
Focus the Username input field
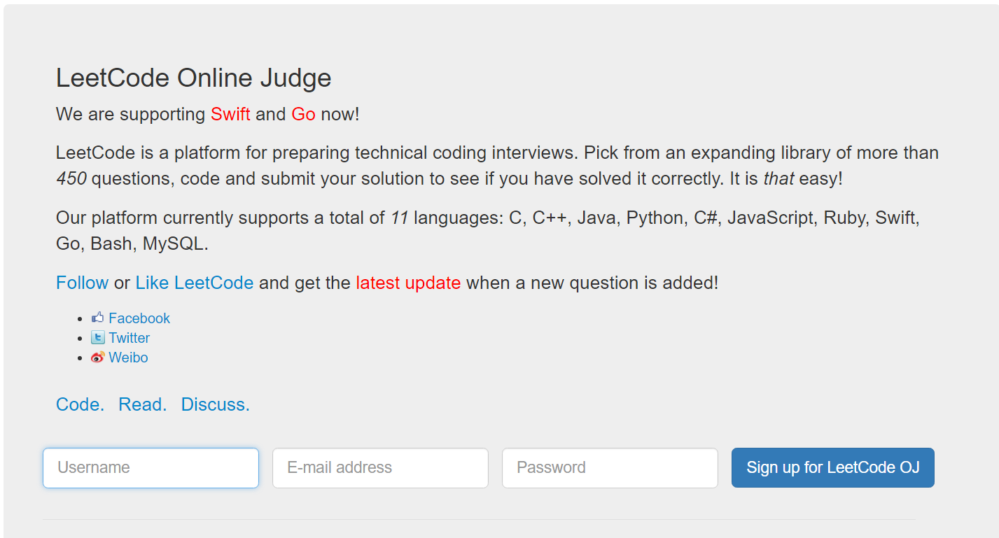[151, 467]
